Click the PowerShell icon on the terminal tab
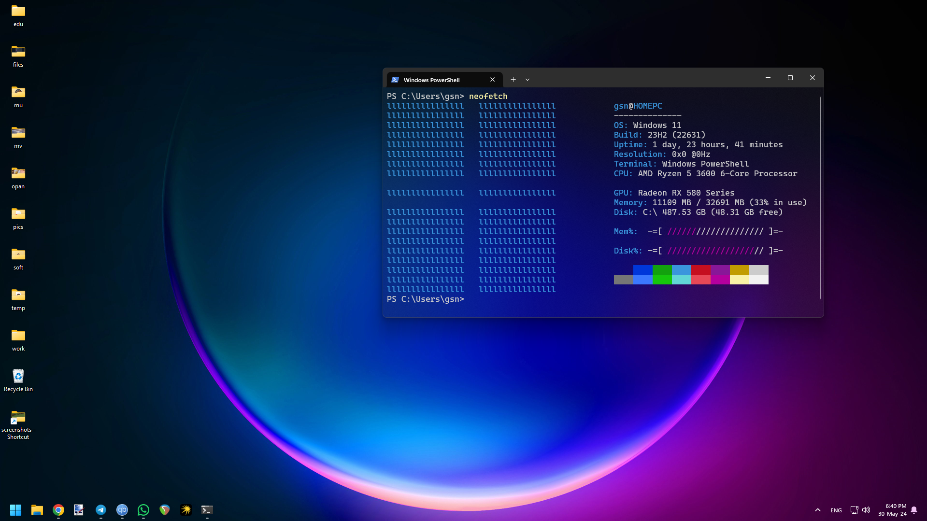The width and height of the screenshot is (927, 521). click(x=395, y=80)
